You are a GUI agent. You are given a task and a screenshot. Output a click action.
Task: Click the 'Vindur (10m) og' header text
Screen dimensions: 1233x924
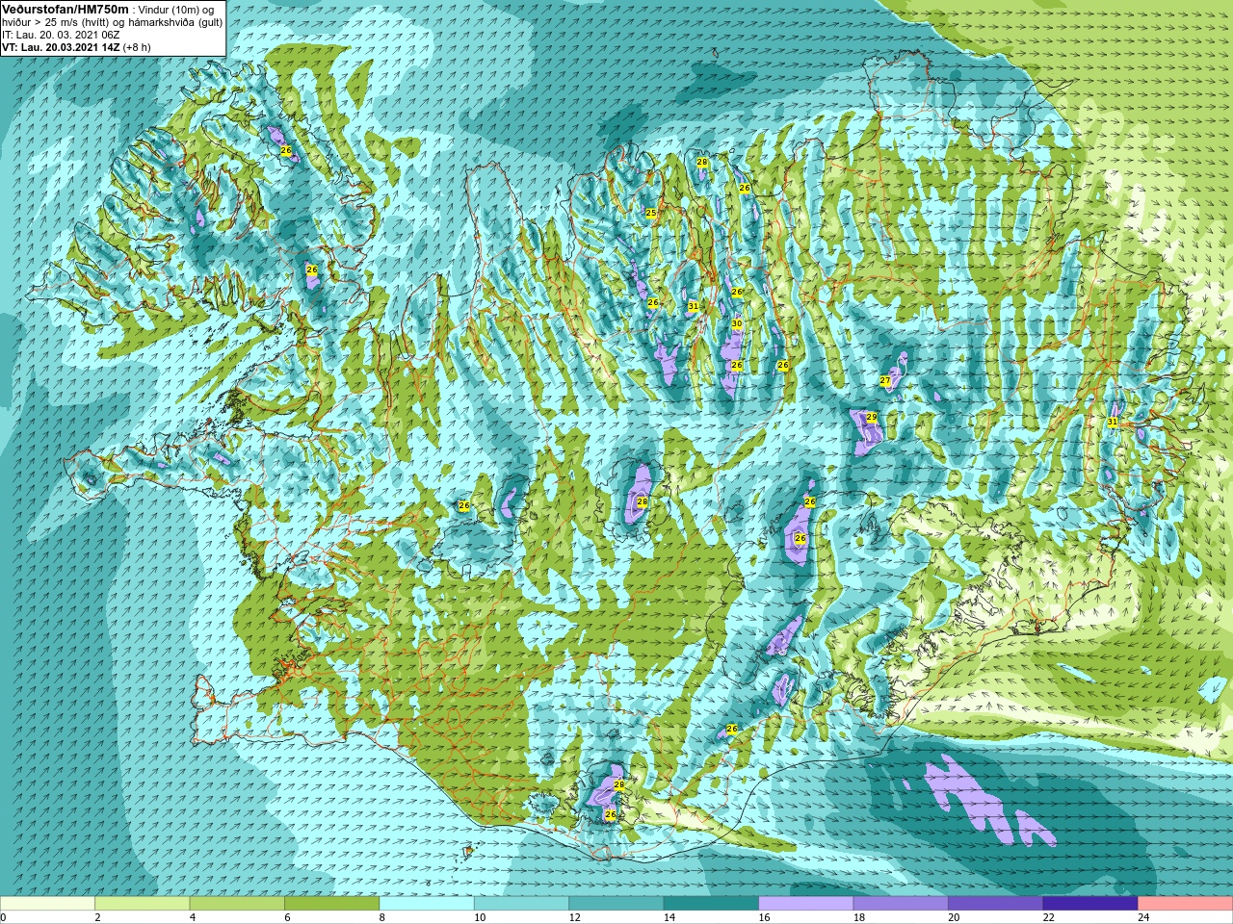[x=175, y=10]
